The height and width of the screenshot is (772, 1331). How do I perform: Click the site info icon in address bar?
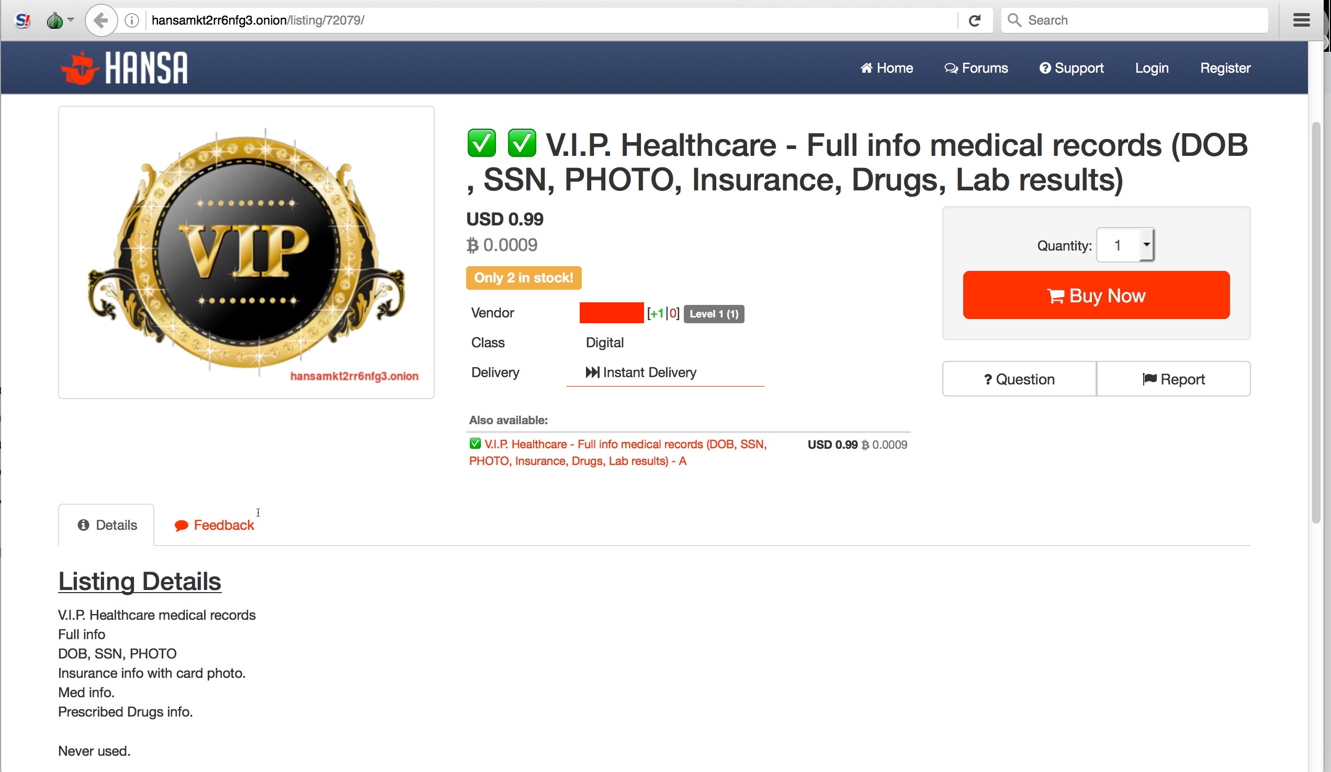tap(131, 20)
